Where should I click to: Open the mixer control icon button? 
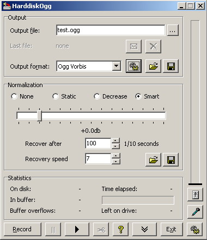[195, 195]
